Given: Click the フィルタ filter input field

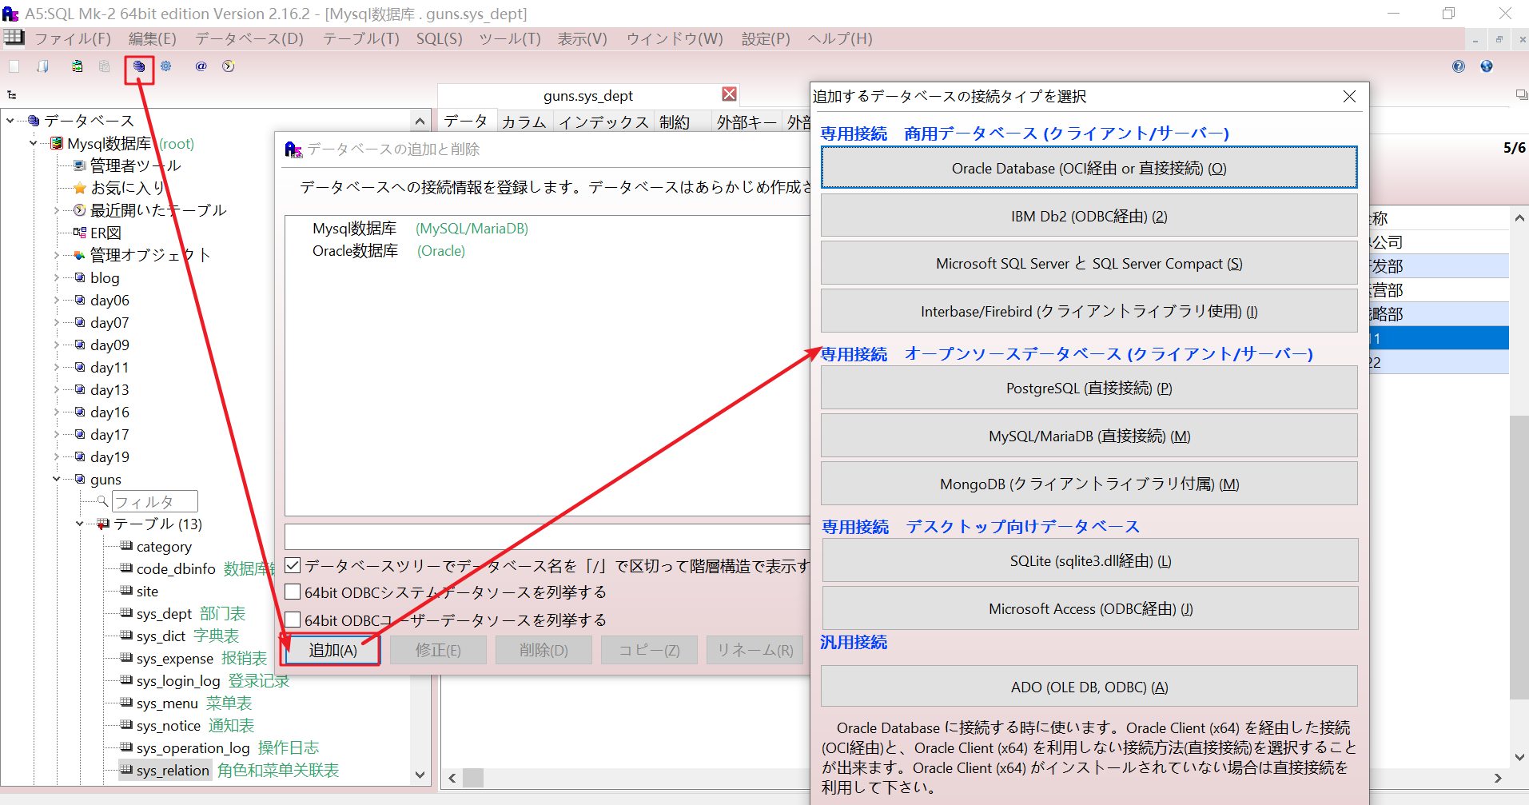Looking at the screenshot, I should (154, 500).
